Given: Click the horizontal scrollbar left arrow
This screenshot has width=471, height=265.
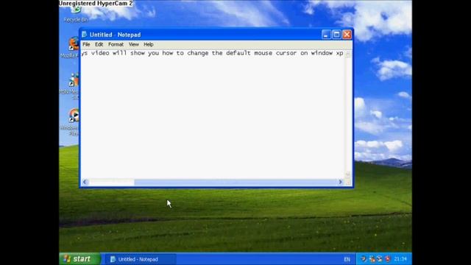Looking at the screenshot, I should (x=85, y=182).
